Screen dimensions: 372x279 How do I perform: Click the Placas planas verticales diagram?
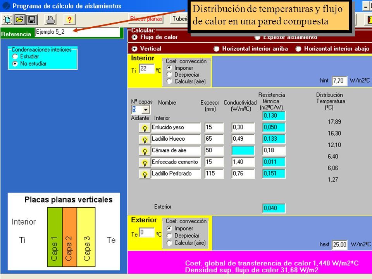pos(64,232)
